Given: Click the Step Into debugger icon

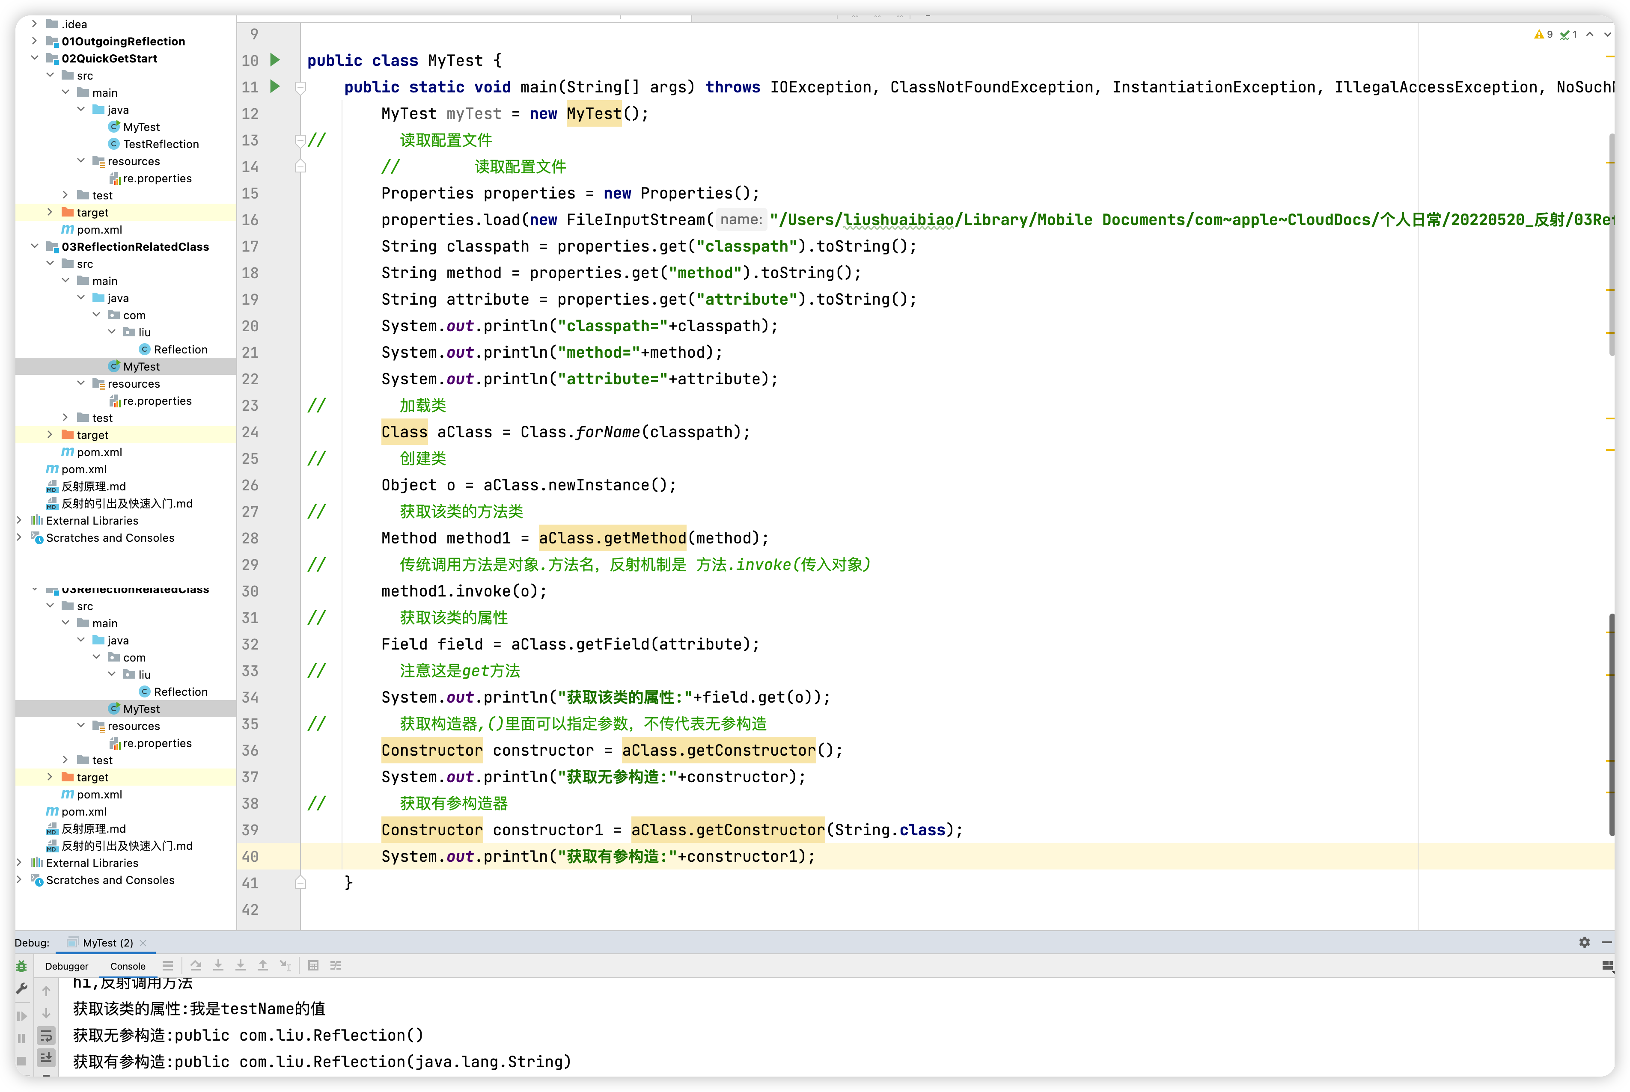Looking at the screenshot, I should (218, 965).
